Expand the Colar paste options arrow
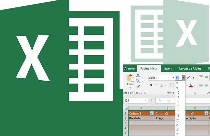This screenshot has width=210, height=136. pyautogui.click(x=130, y=88)
